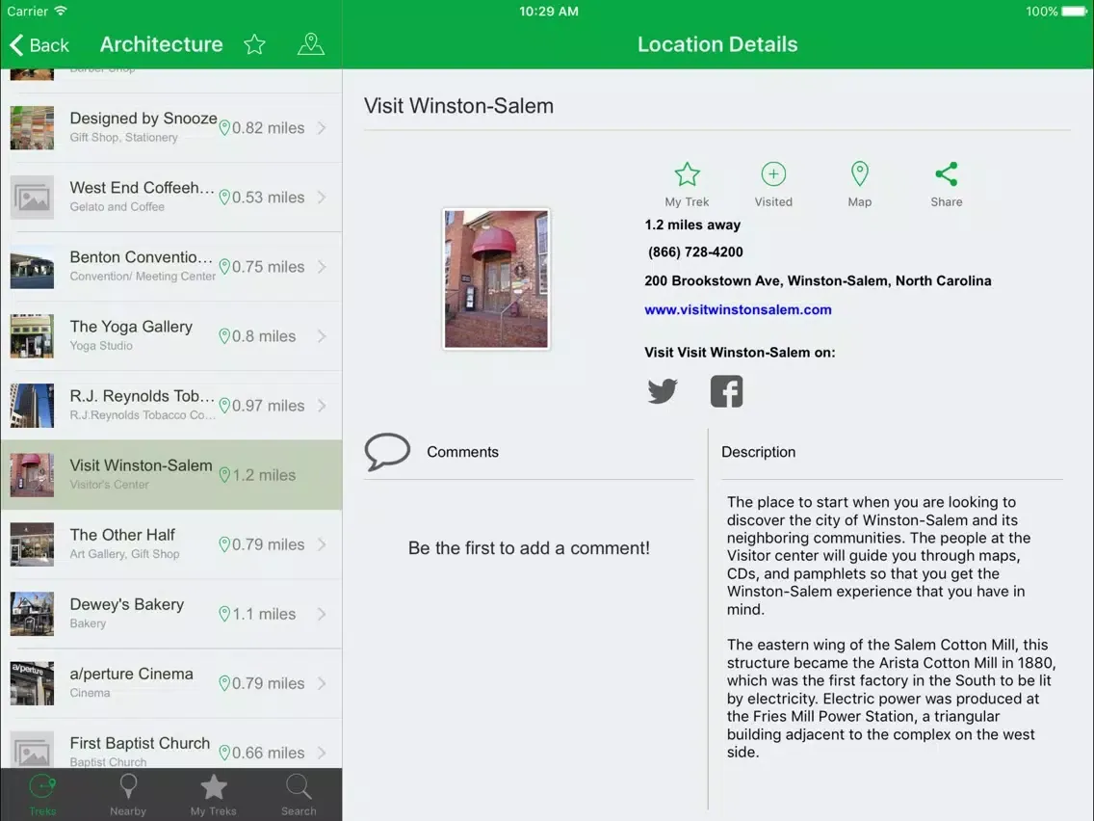
Task: Open First Baptist Church chevron
Action: point(322,753)
